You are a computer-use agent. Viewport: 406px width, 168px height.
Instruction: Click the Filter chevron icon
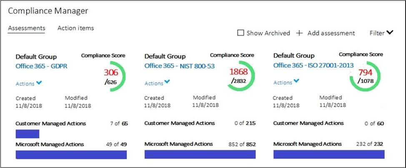click(x=390, y=33)
